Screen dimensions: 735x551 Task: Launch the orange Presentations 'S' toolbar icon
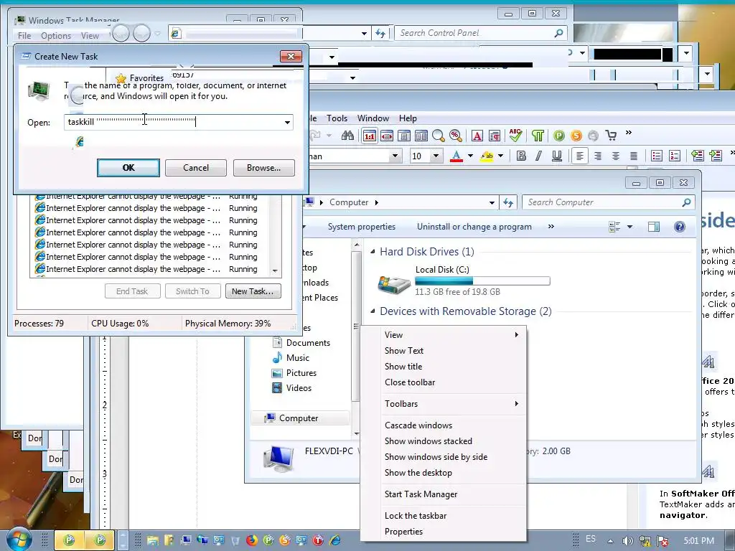click(576, 136)
